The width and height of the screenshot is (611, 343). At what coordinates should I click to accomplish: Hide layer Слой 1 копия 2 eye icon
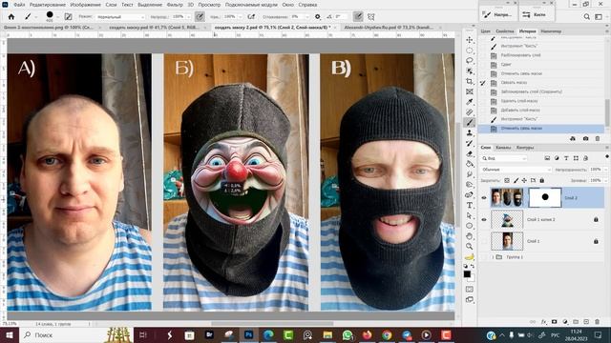point(484,220)
